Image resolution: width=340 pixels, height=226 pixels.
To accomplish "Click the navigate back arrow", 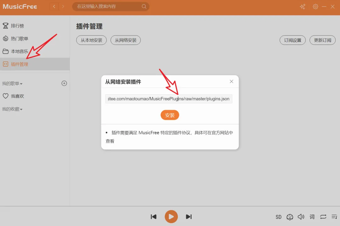I will [x=54, y=7].
